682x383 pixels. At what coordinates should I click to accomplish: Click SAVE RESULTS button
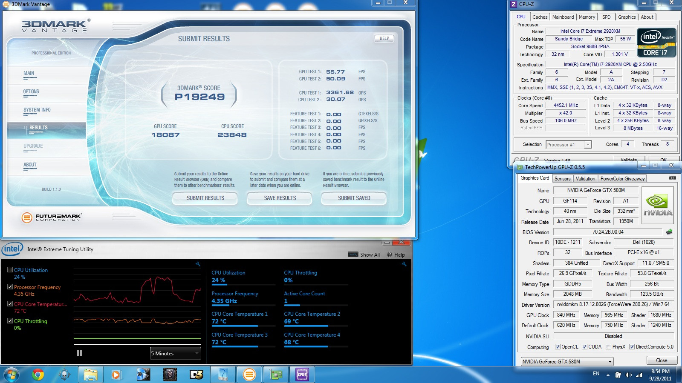[x=280, y=198]
